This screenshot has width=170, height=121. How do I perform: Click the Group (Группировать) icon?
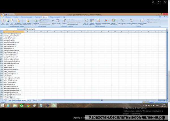pyautogui.click(x=122, y=21)
